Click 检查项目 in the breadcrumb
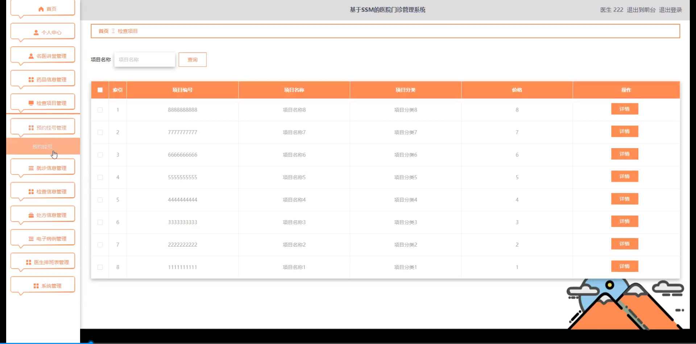The height and width of the screenshot is (344, 696). coord(128,31)
